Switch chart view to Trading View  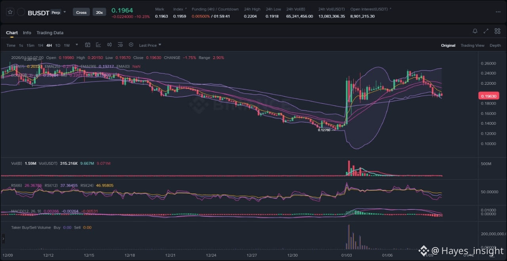click(x=472, y=46)
